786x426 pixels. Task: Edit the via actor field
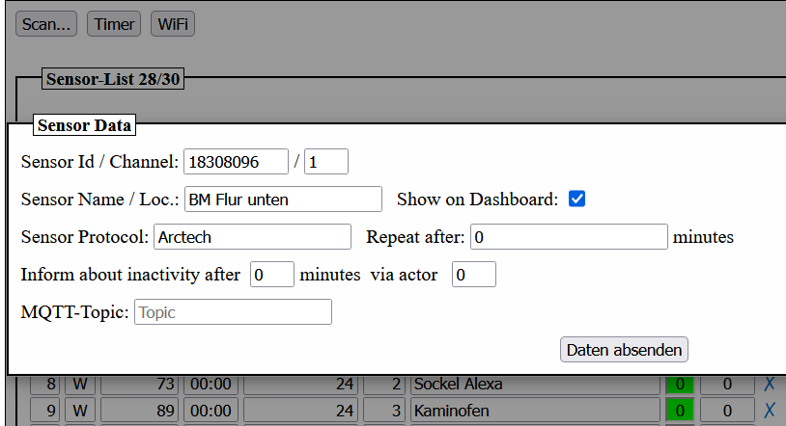tap(474, 275)
